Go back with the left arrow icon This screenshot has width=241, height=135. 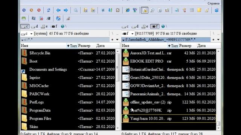click(58, 10)
